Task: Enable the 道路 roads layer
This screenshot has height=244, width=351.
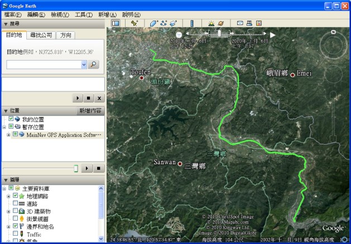Action: (x=15, y=203)
